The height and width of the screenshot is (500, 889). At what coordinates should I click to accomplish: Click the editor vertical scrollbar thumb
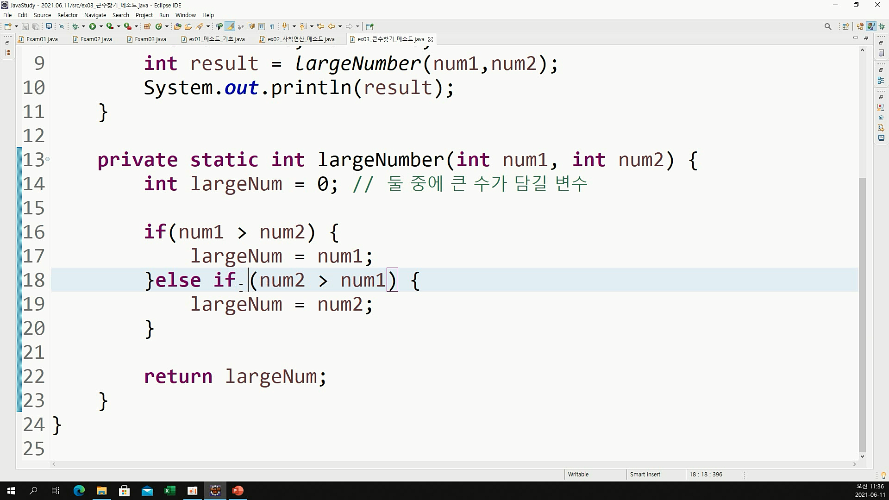(862, 315)
